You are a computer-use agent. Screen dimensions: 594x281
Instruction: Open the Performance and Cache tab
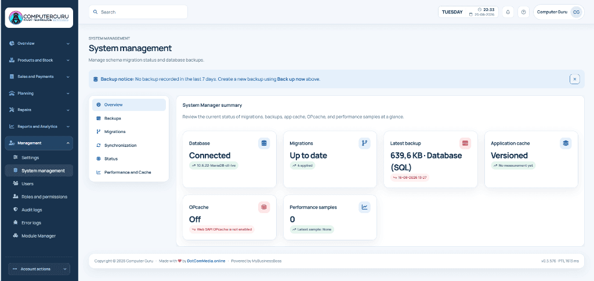coord(129,172)
